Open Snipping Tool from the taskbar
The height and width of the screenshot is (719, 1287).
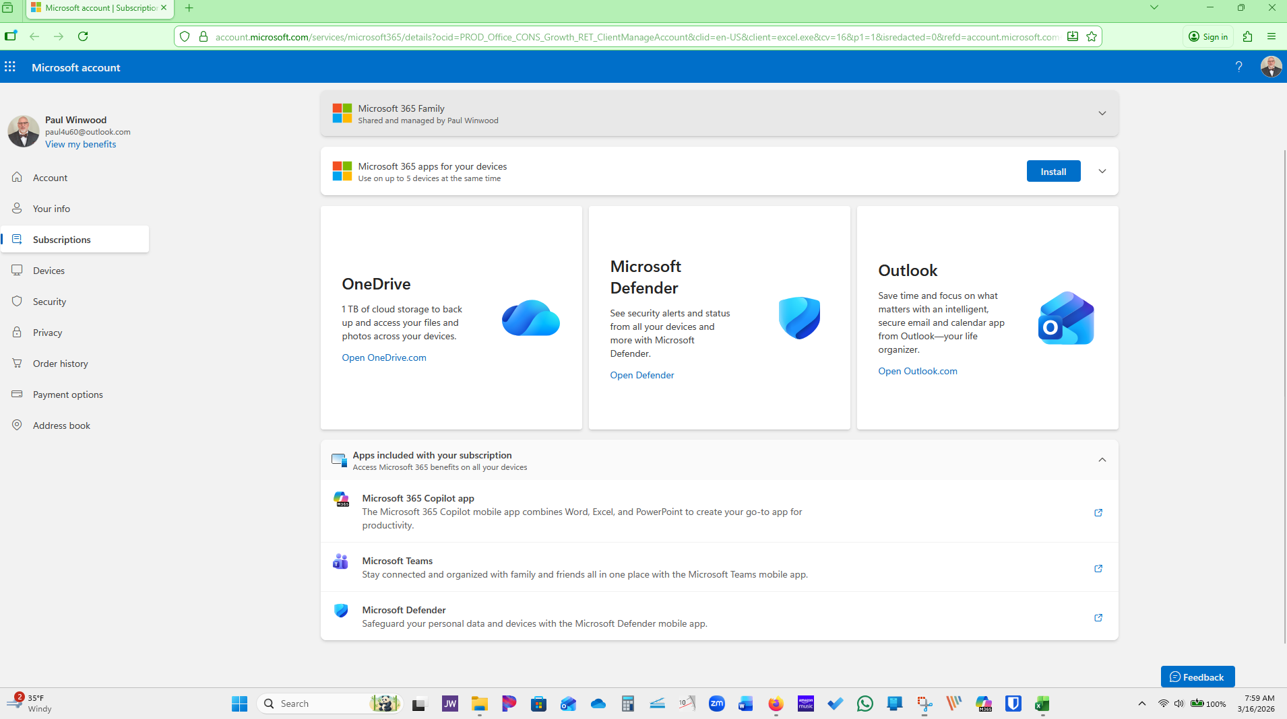point(924,704)
